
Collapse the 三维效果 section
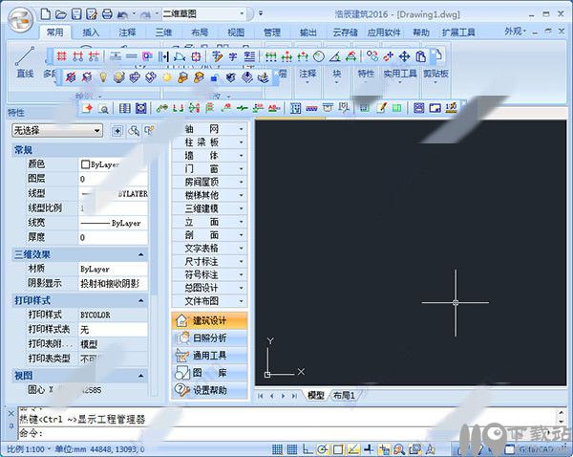pos(141,254)
